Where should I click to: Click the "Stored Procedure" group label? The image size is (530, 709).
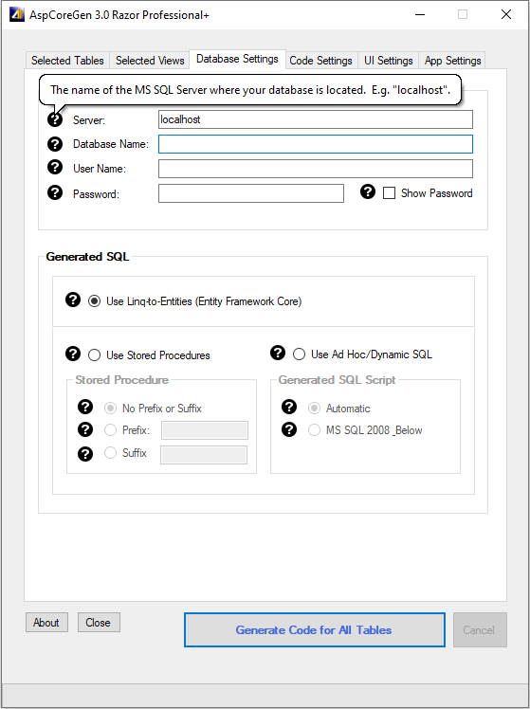(121, 380)
